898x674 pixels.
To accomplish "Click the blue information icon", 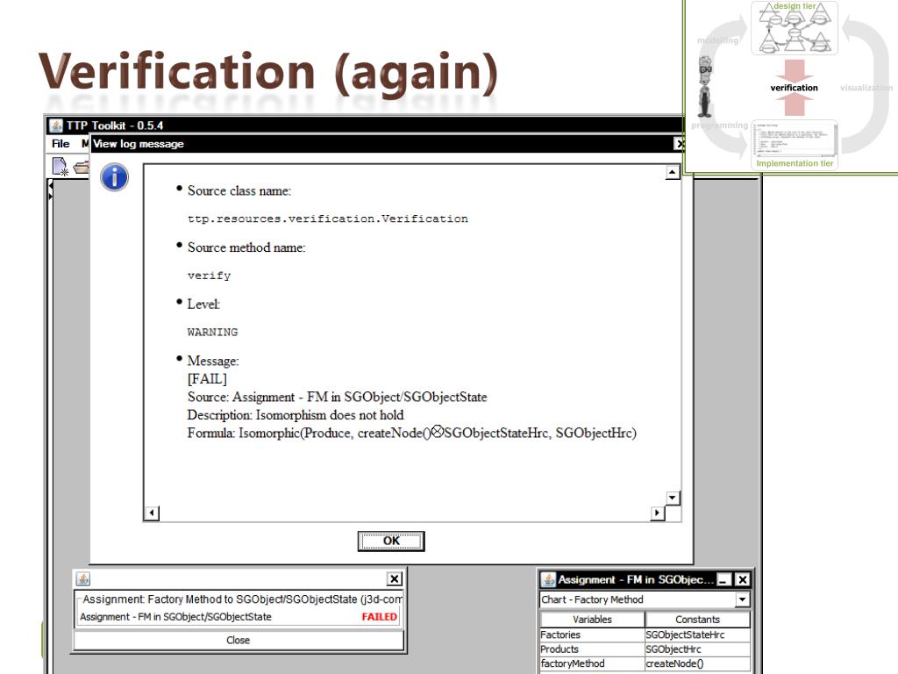I will pyautogui.click(x=115, y=177).
